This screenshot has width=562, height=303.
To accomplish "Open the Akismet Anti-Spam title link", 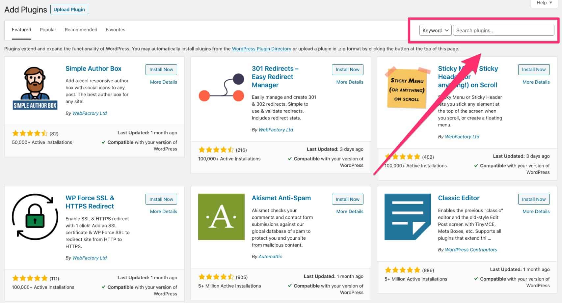I will point(281,198).
